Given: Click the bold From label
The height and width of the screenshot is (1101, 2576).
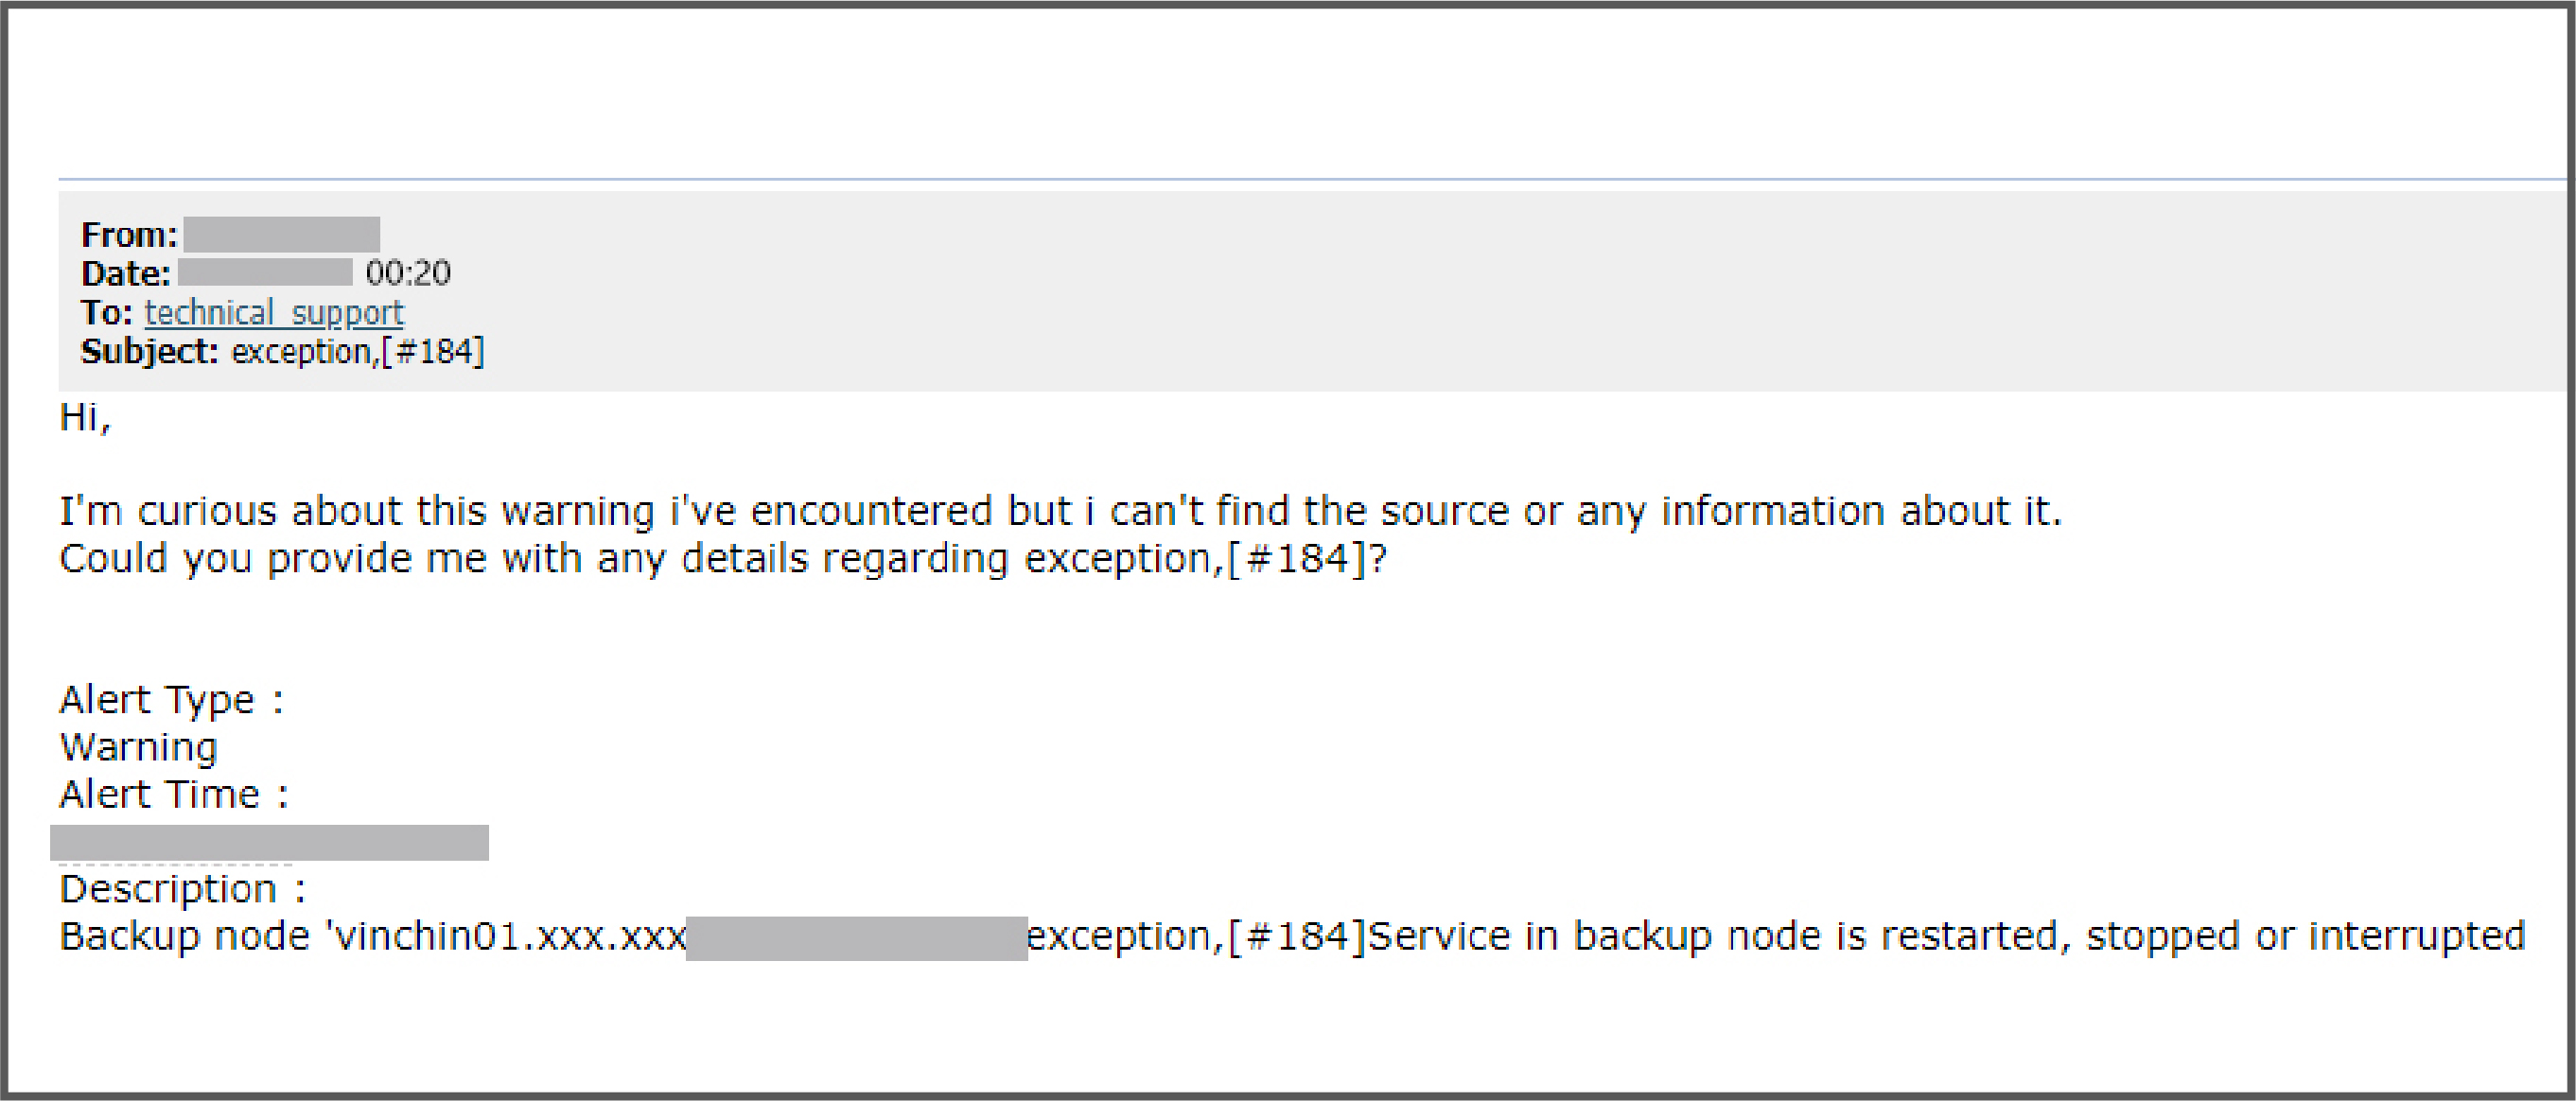Looking at the screenshot, I should click(x=129, y=235).
